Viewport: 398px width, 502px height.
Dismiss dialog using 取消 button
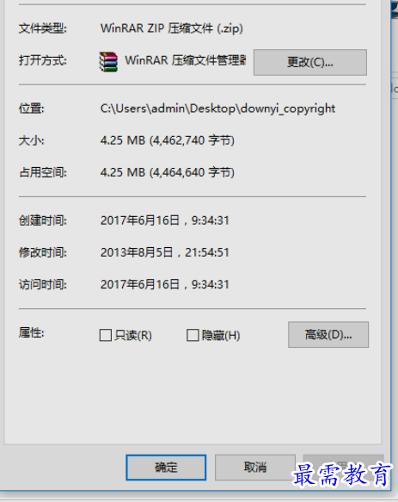coord(255,468)
